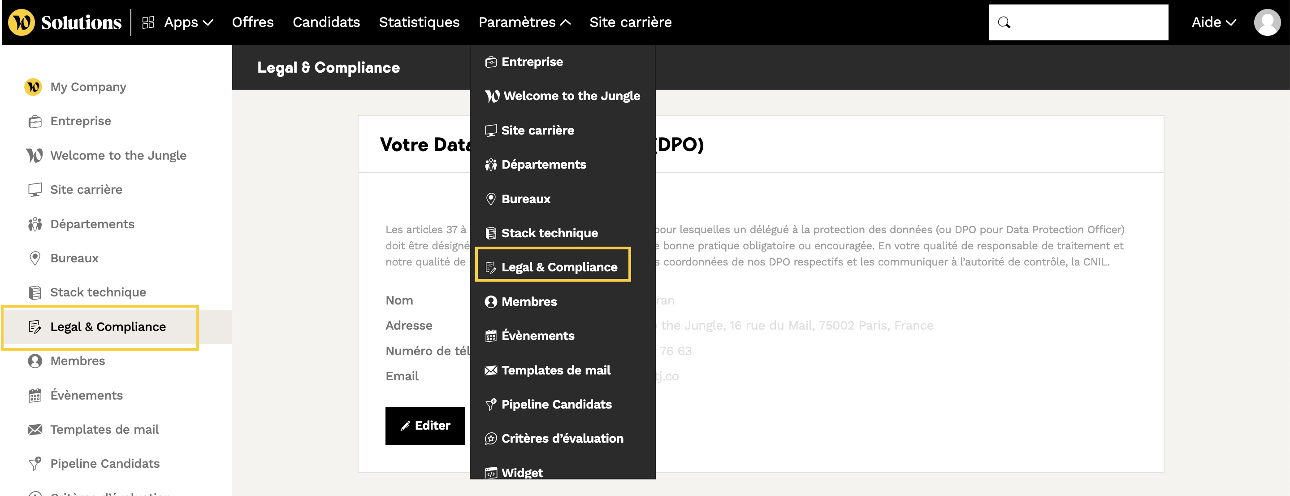Open the Aide dropdown
The width and height of the screenshot is (1290, 496).
click(1213, 22)
